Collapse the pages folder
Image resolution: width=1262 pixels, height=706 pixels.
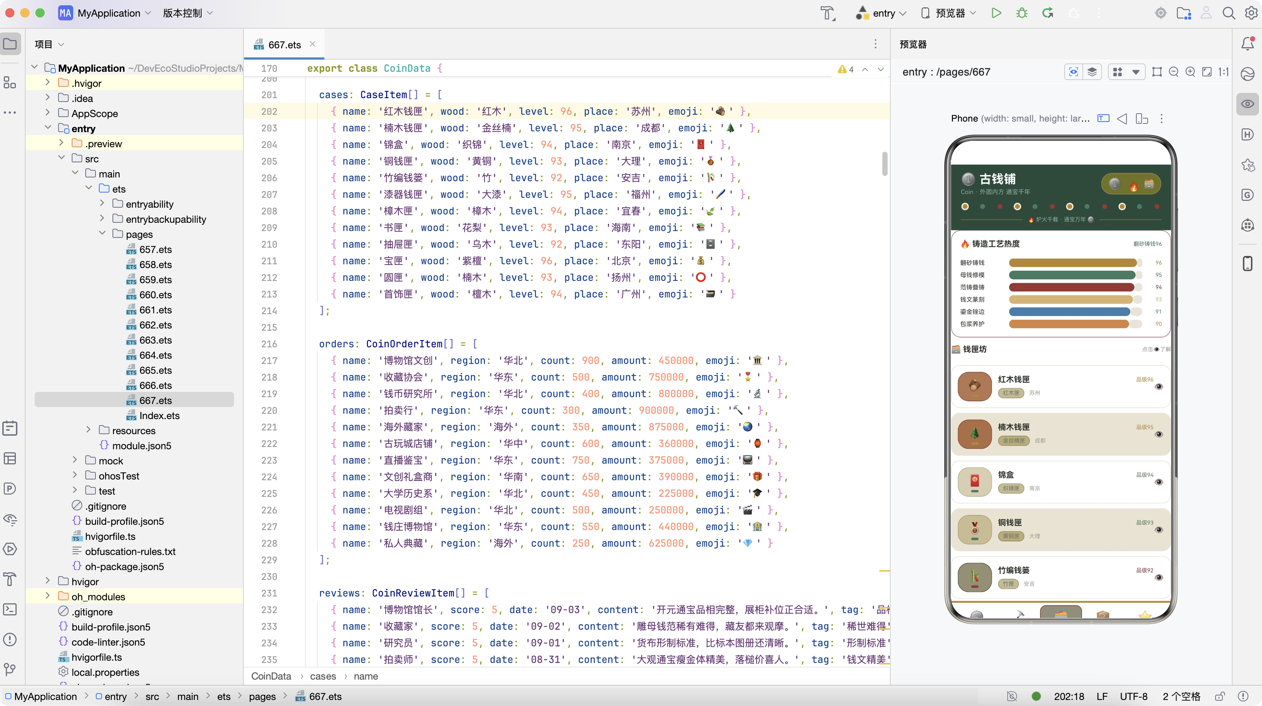click(x=102, y=234)
